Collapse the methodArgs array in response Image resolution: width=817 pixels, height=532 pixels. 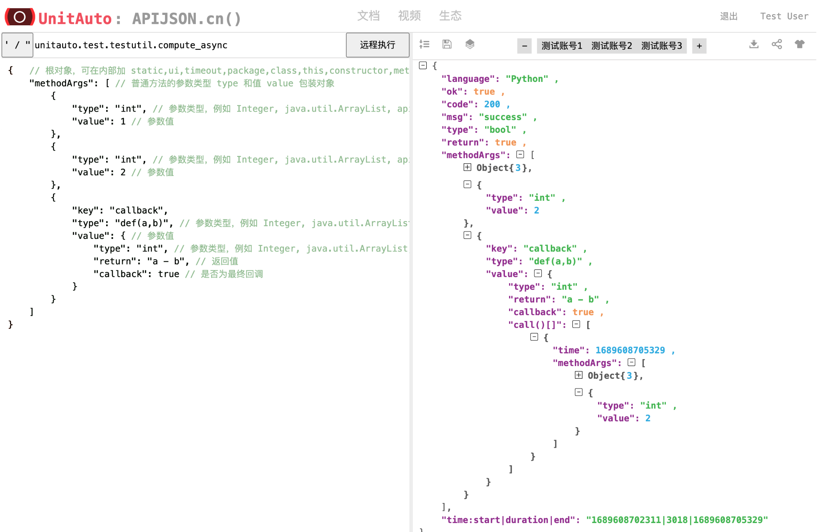pyautogui.click(x=520, y=154)
